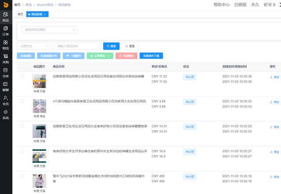This screenshot has height=194, width=281.
Task: Open the 聊聊 chat icon in the sidebar
Action: (6, 86)
